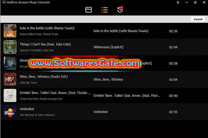Click duration 03:04

(x=173, y=80)
